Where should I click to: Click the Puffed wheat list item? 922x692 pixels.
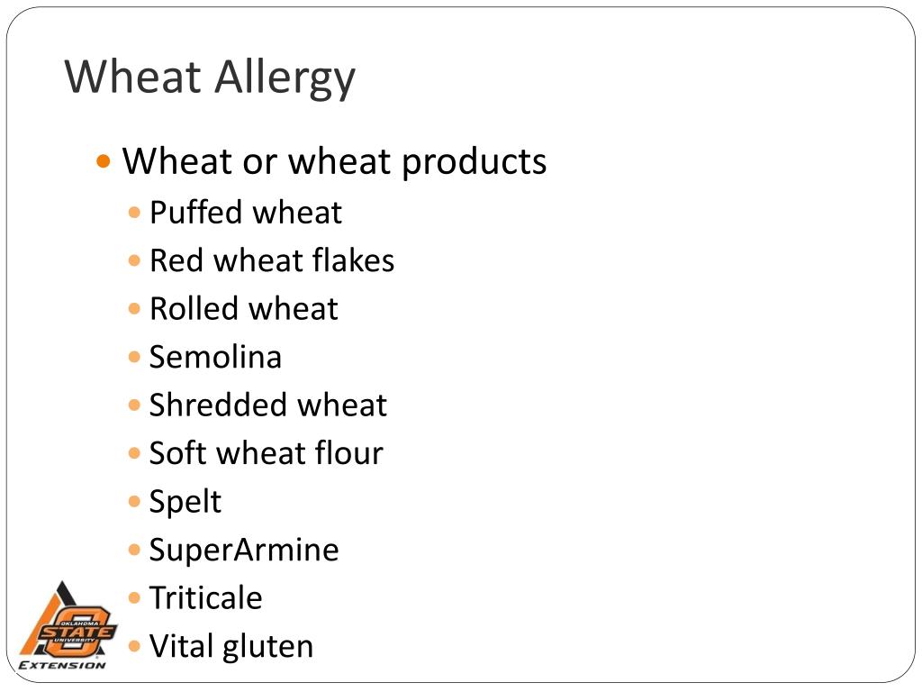(245, 213)
